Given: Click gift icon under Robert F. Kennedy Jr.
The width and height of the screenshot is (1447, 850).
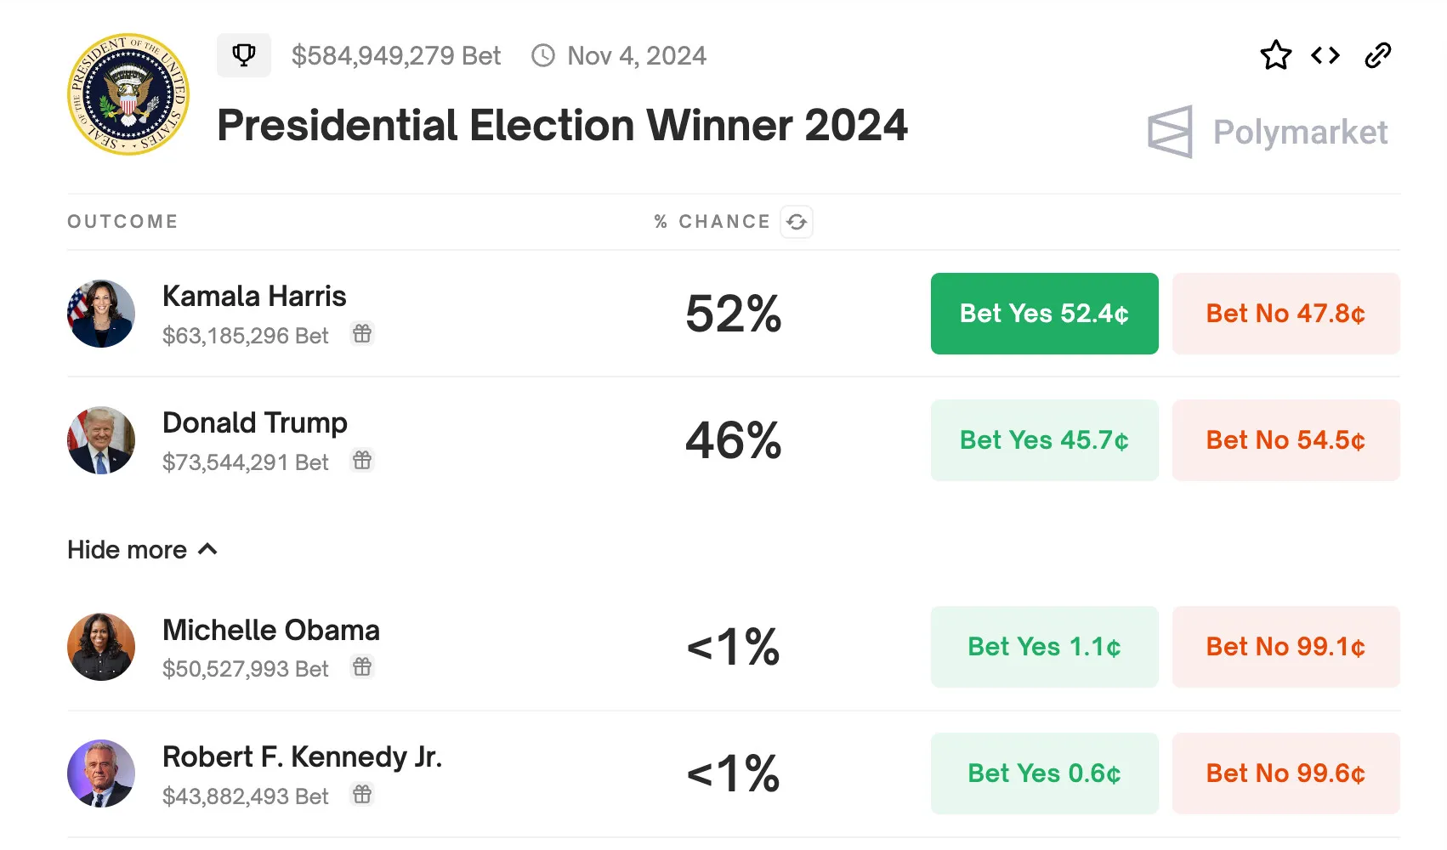Looking at the screenshot, I should click(362, 795).
